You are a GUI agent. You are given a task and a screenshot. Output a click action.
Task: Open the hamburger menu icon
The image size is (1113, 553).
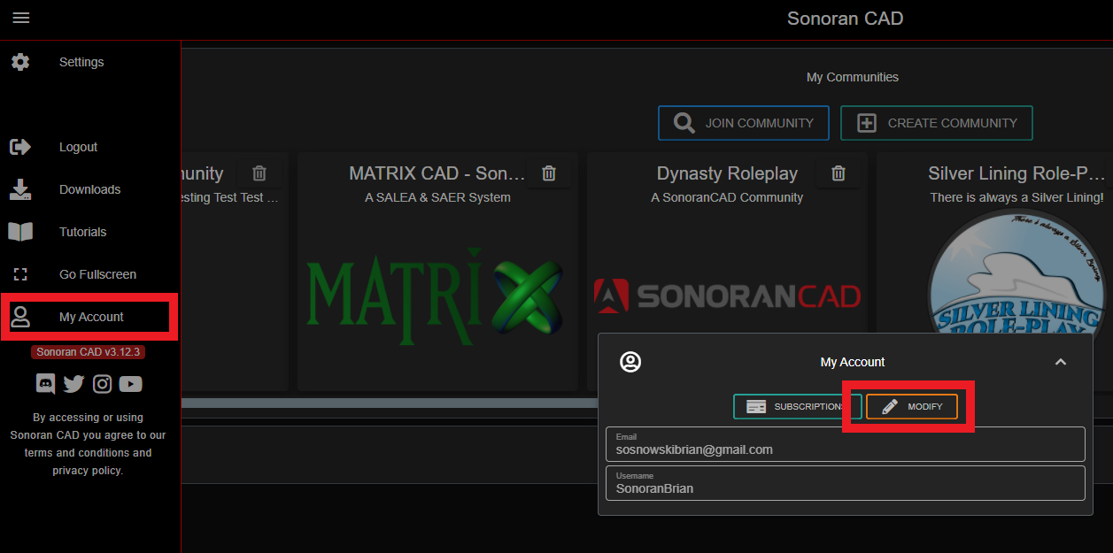[21, 18]
